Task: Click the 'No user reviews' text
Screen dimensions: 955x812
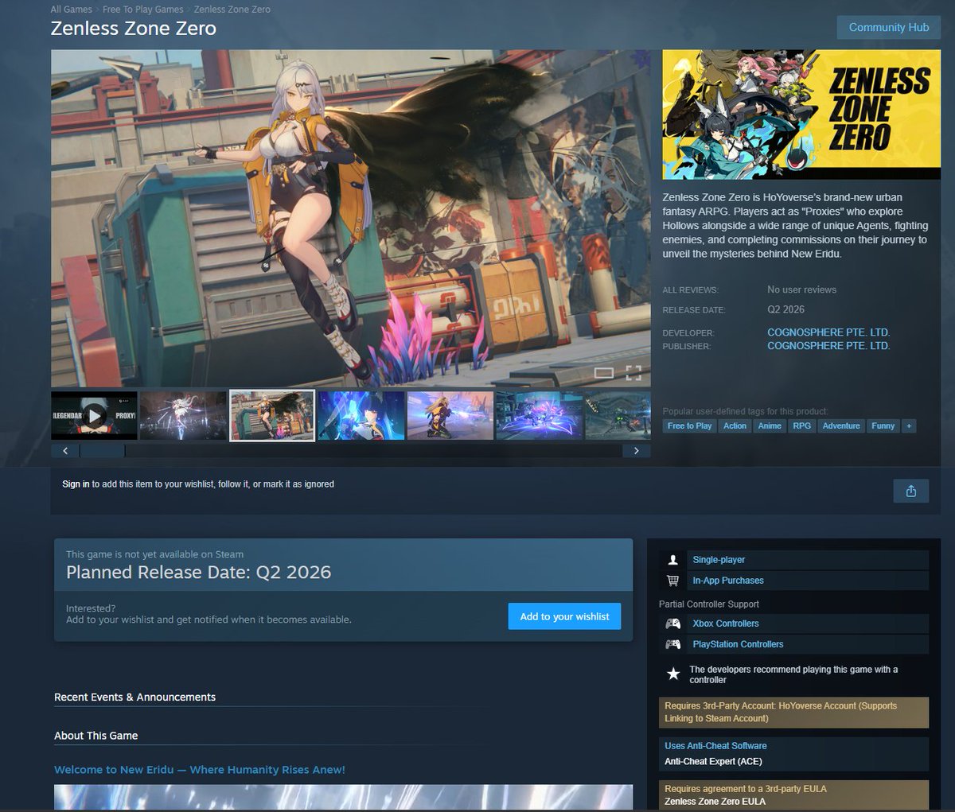Action: [x=801, y=289]
